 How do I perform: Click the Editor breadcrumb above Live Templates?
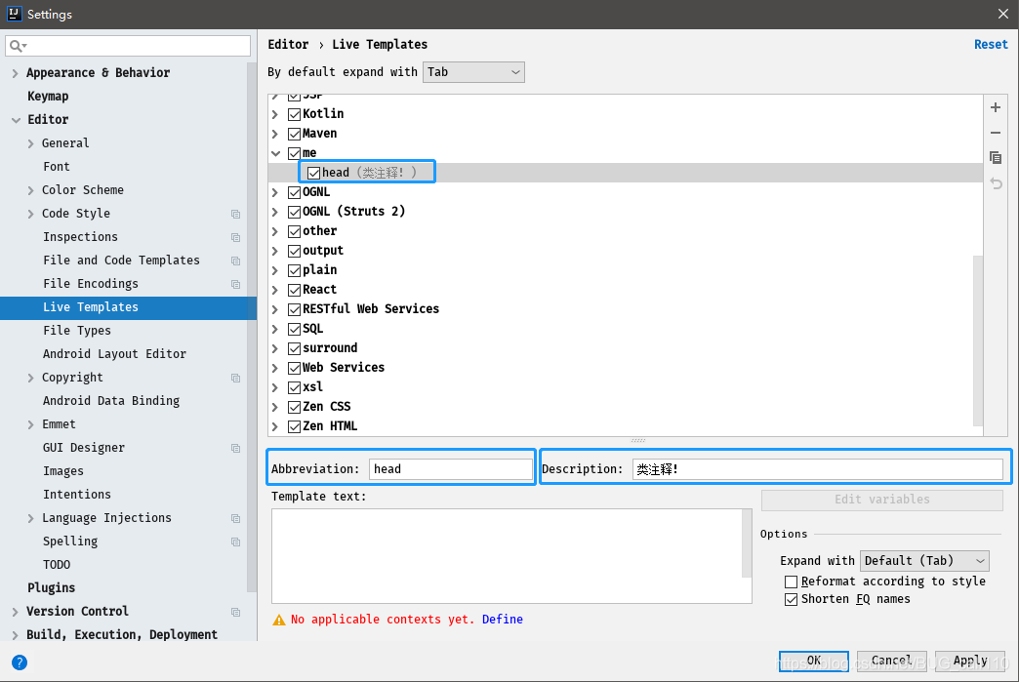pyautogui.click(x=287, y=44)
